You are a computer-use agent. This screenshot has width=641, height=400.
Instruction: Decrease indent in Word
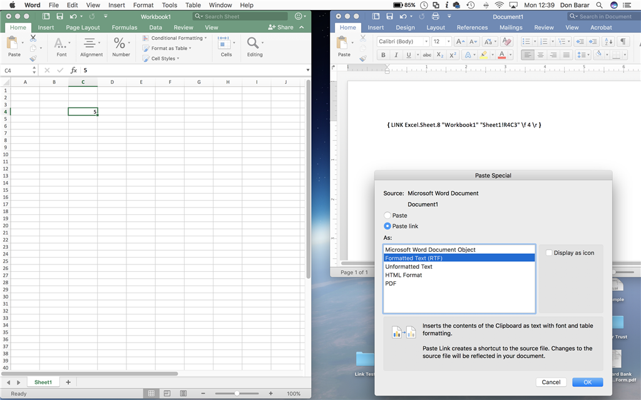click(x=580, y=42)
